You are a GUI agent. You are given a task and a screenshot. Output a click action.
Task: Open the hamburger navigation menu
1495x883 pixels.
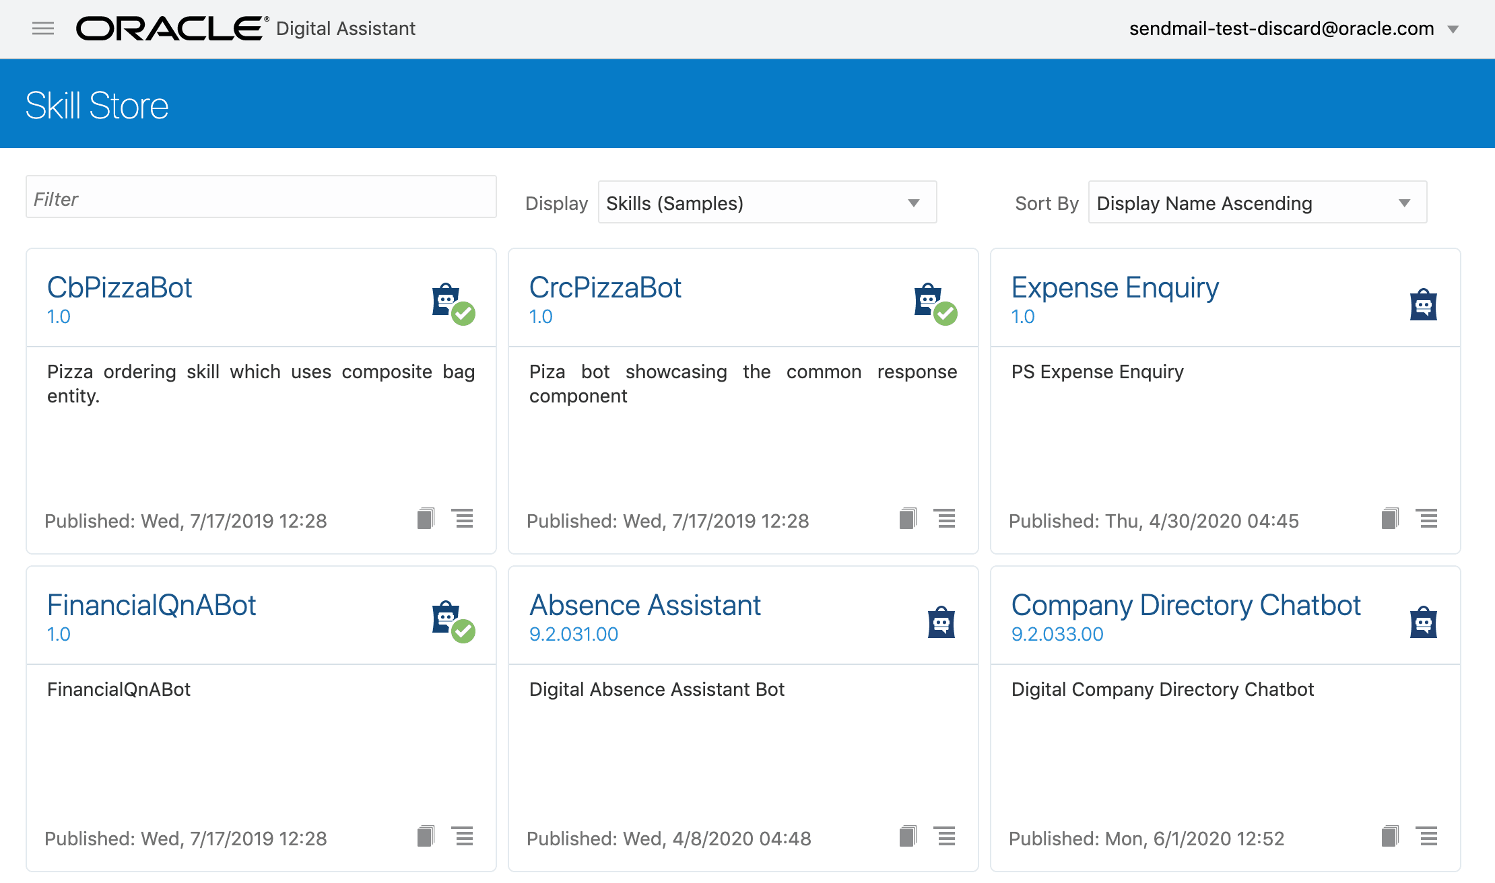(43, 28)
